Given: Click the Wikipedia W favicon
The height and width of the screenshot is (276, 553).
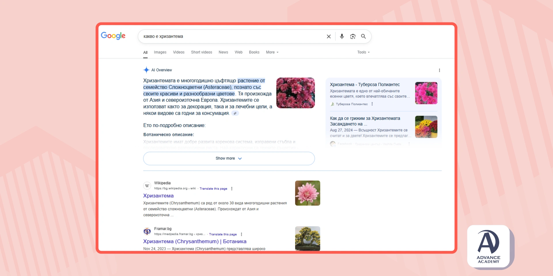Looking at the screenshot, I should point(147,186).
